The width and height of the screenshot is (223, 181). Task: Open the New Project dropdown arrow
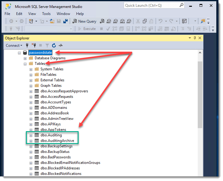pos(36,21)
